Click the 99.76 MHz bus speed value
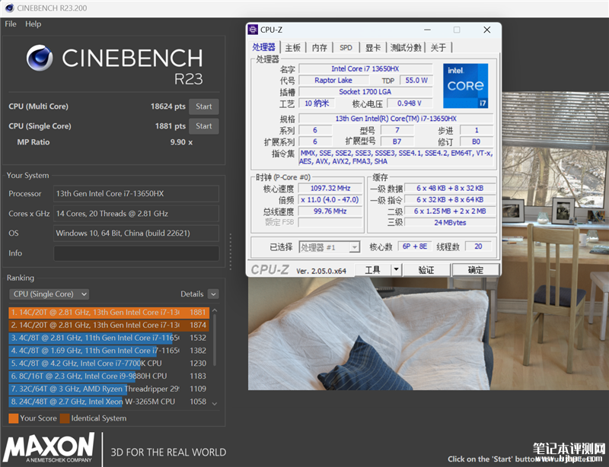The image size is (609, 467). (330, 211)
